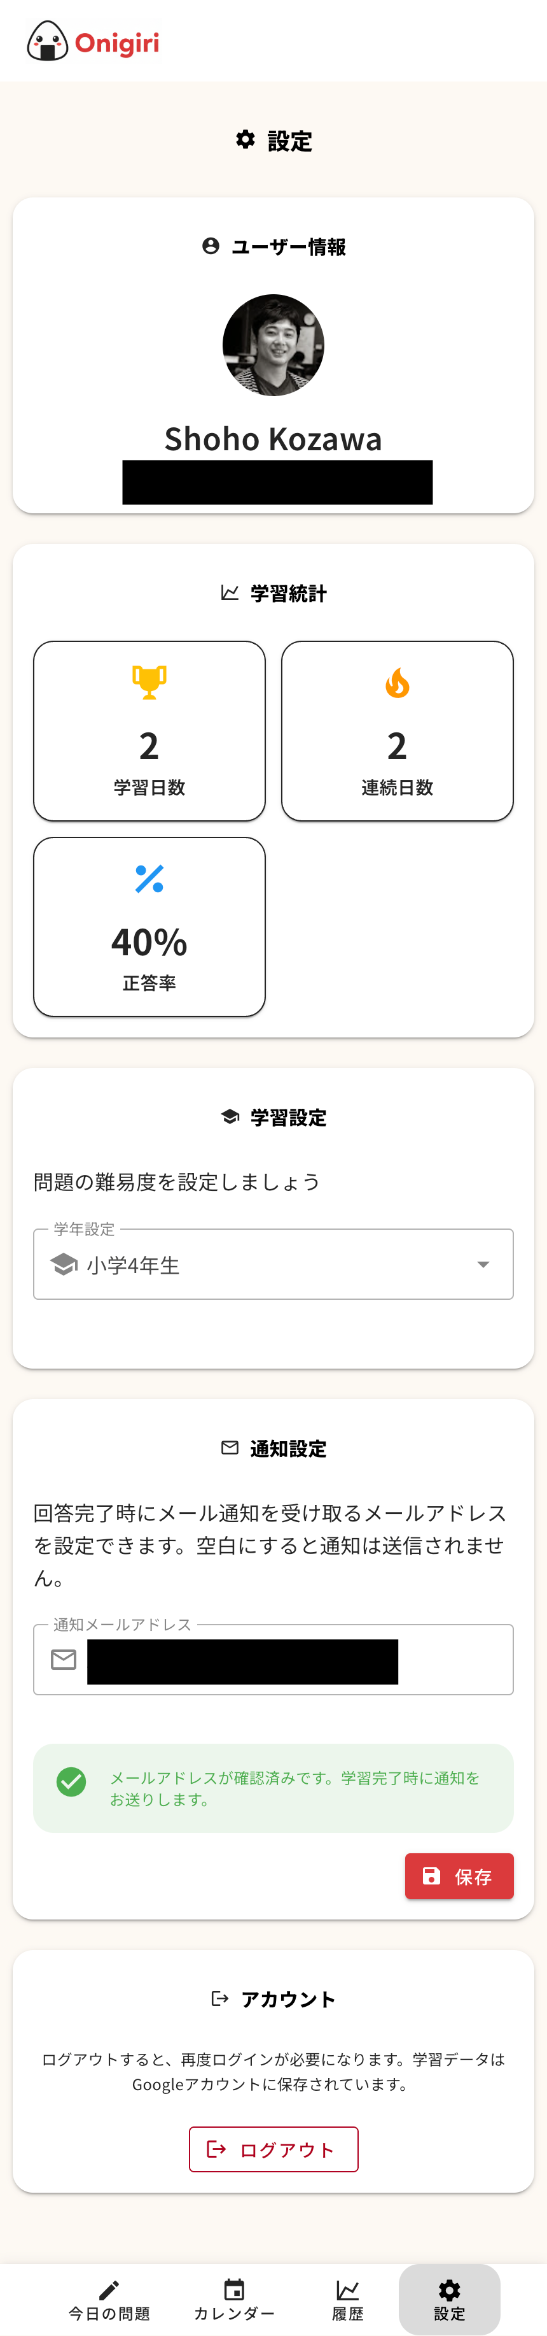Click the Shoho Kozawa profile photo
The image size is (547, 2336).
tap(273, 345)
